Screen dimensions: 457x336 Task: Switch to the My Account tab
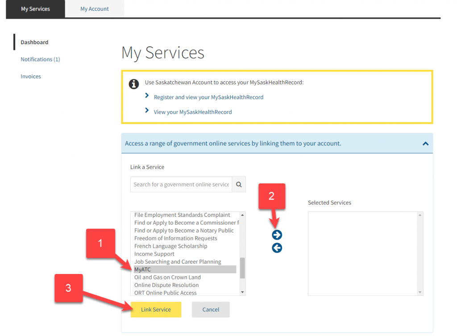pyautogui.click(x=94, y=8)
